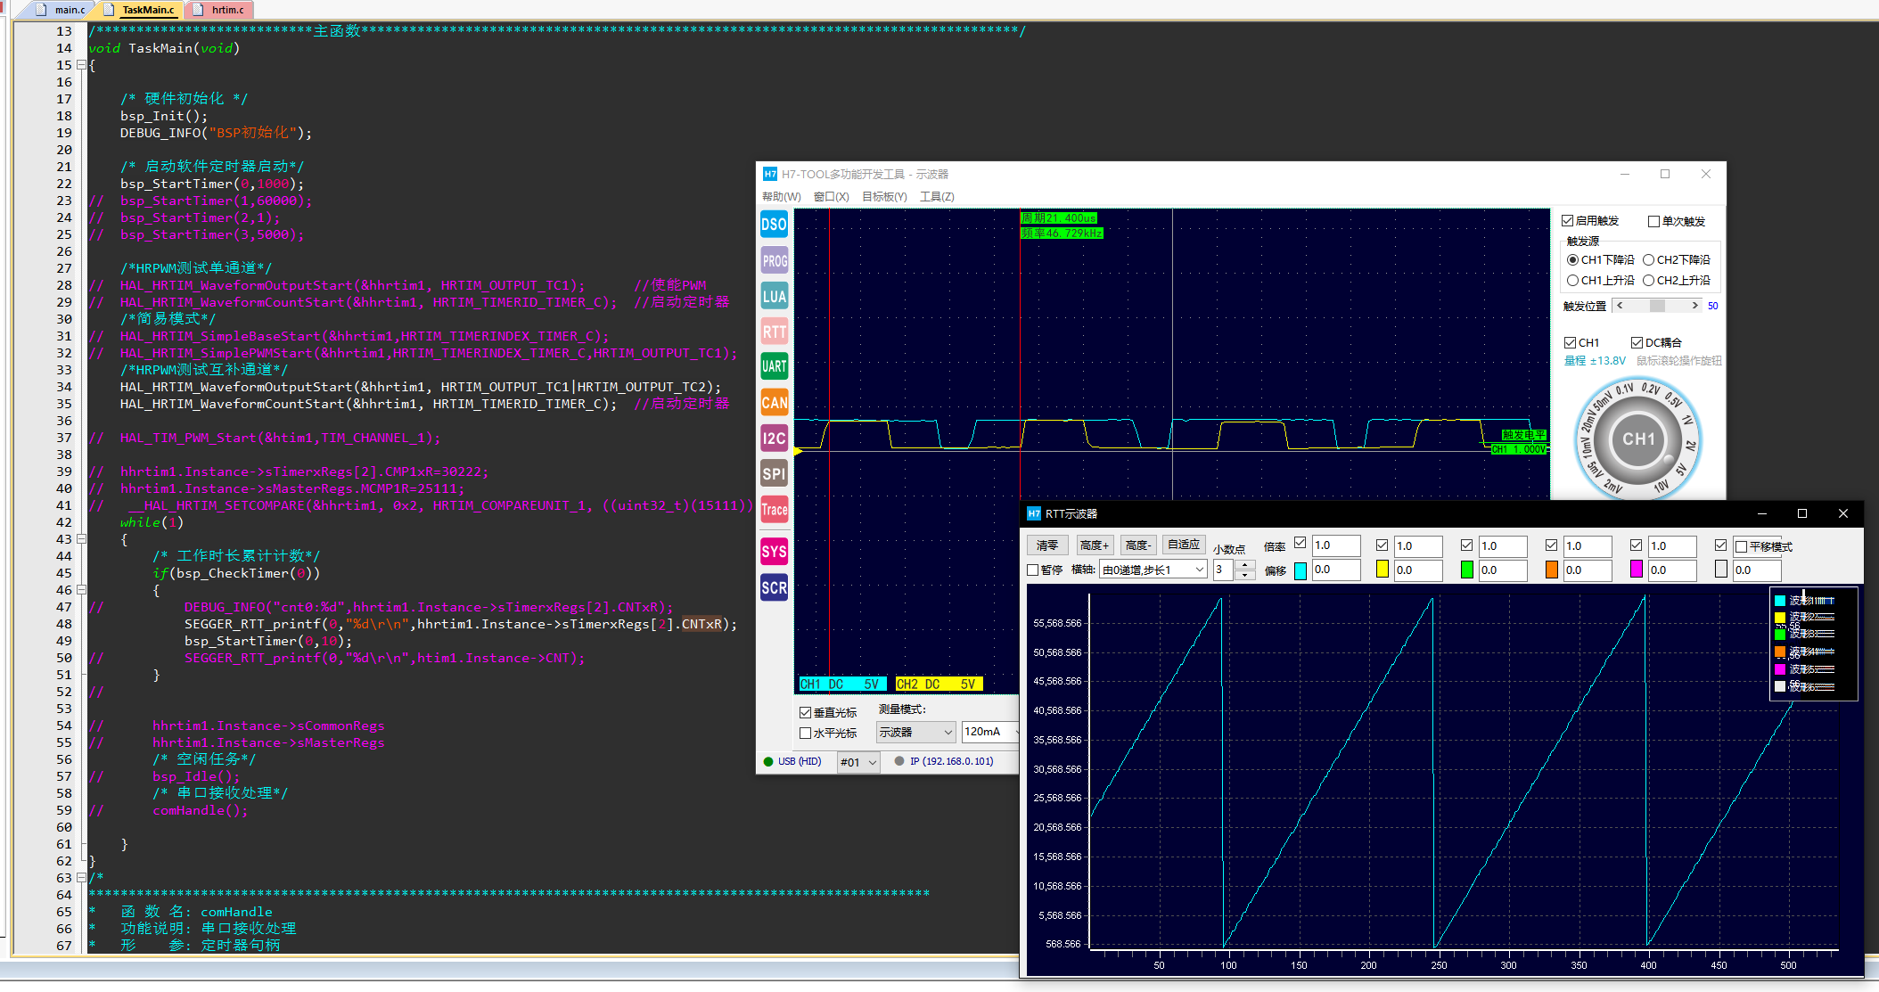Click 小数点 decimal places input field
The height and width of the screenshot is (992, 1879).
tap(1225, 570)
